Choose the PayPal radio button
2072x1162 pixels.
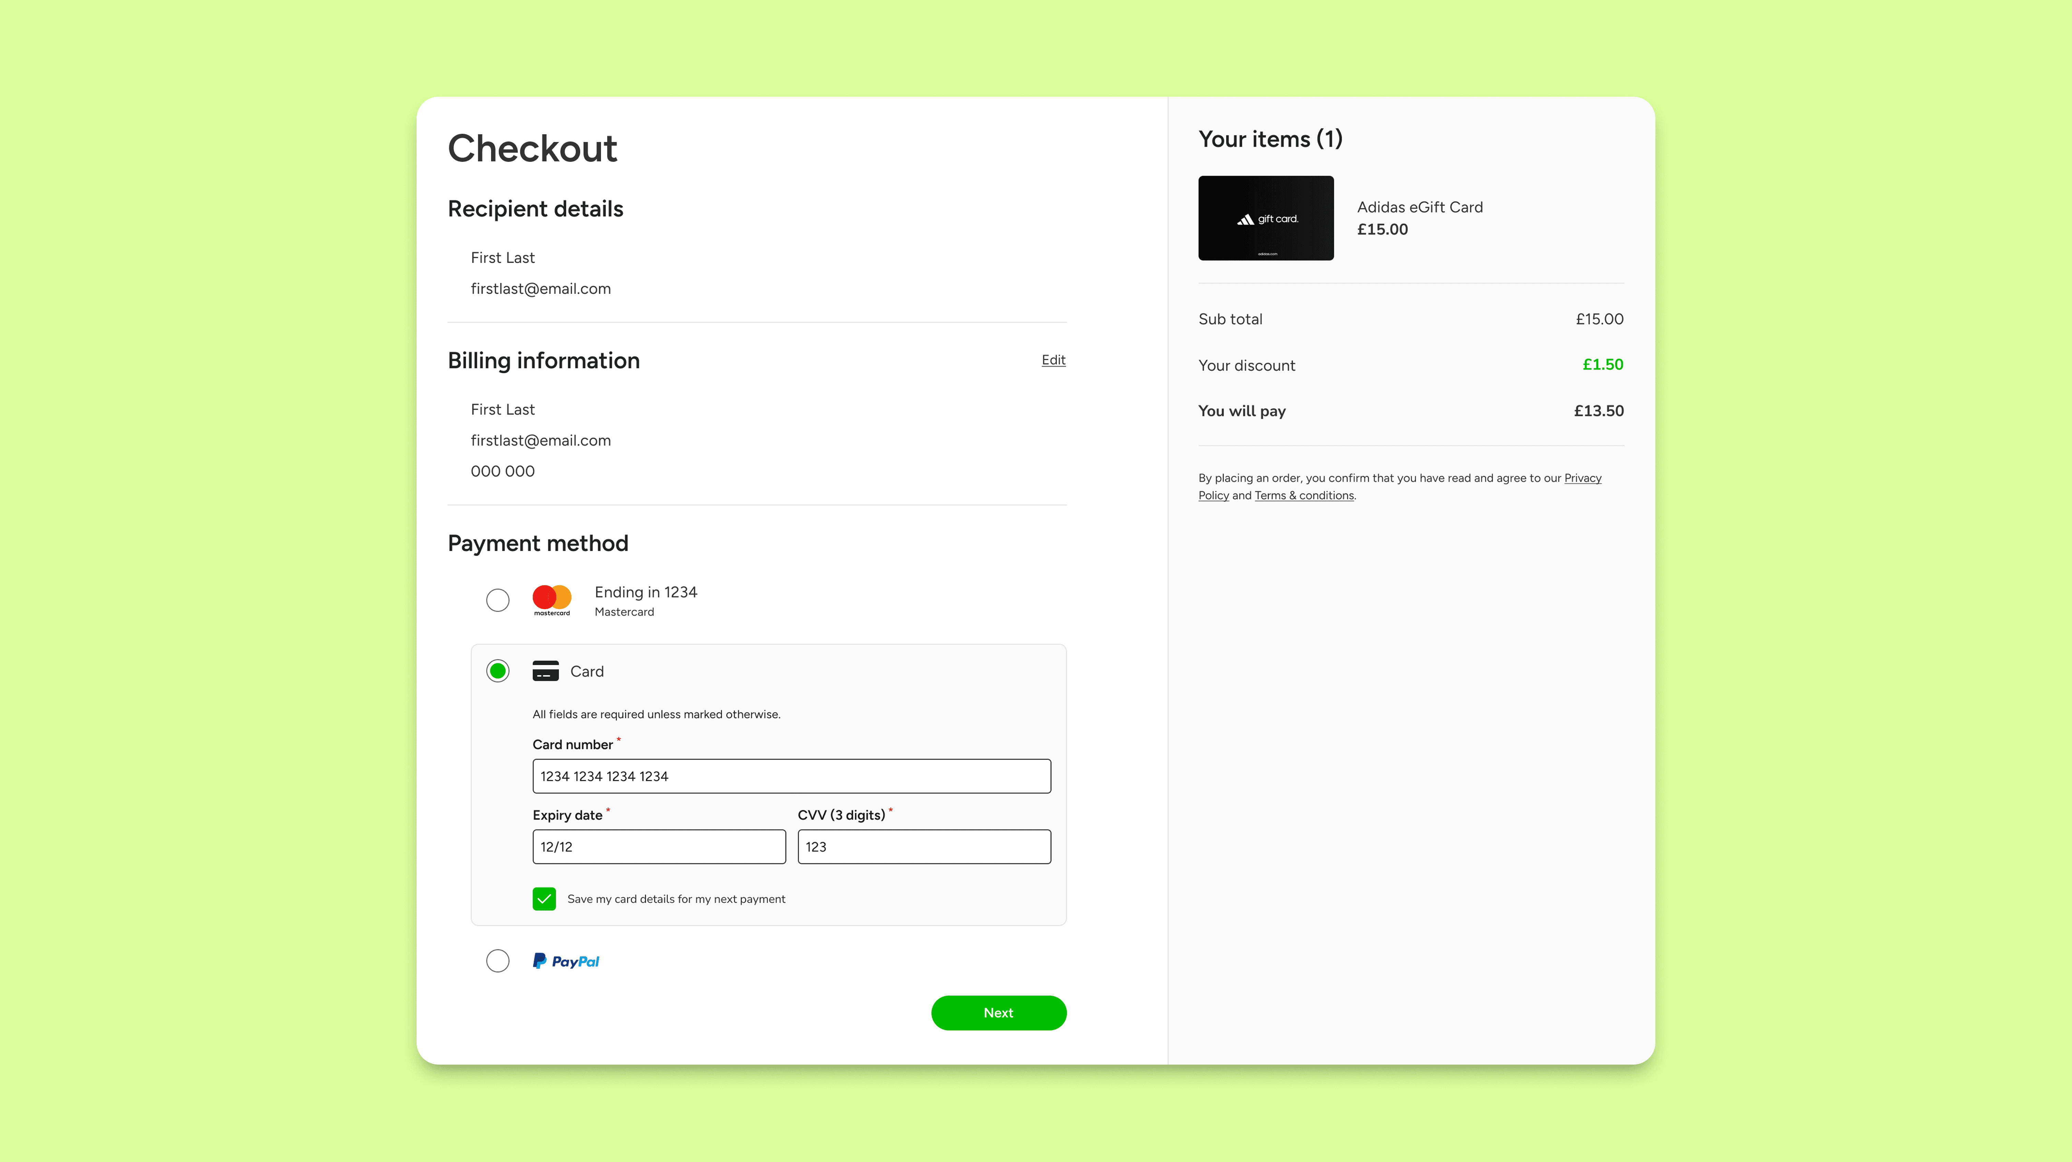coord(498,961)
